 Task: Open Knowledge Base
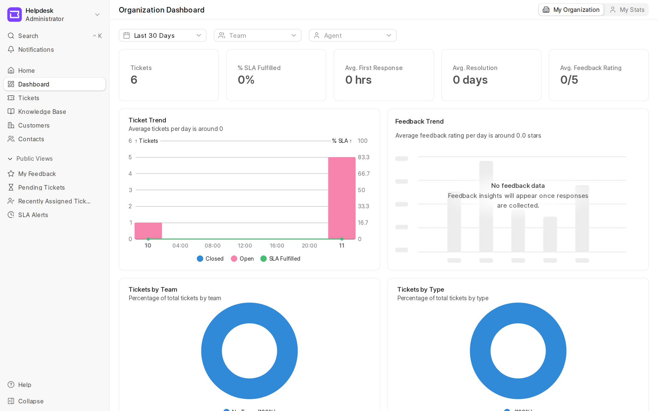(x=55, y=111)
